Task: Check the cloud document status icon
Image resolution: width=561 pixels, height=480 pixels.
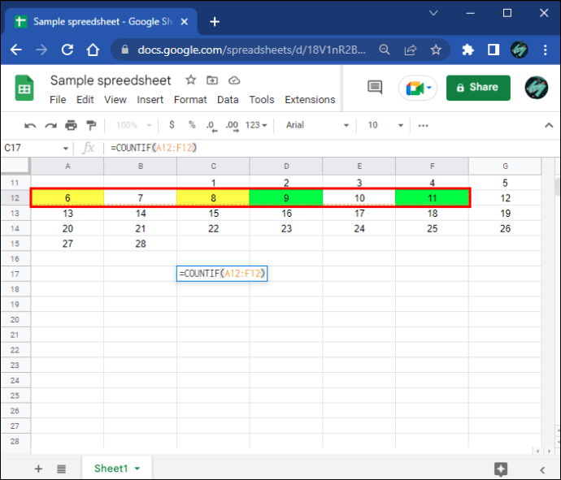Action: click(x=234, y=80)
